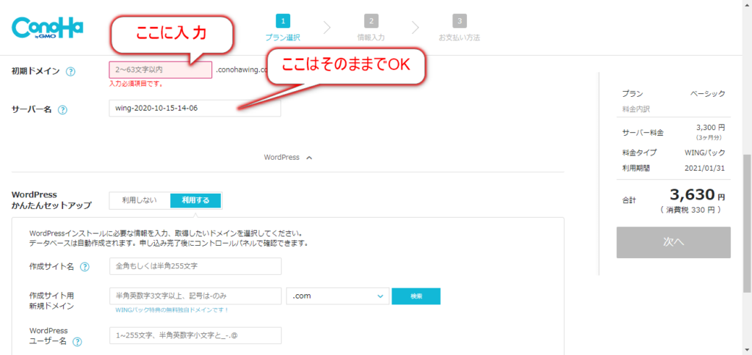752x355 pixels.
Task: Select 利用しない for WordPress setup
Action: (x=140, y=201)
